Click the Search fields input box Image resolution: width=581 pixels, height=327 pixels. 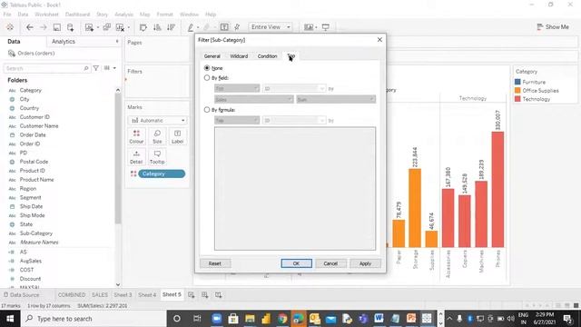point(46,68)
